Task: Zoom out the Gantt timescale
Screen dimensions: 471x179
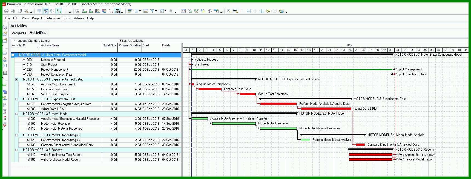Action: coord(235,11)
